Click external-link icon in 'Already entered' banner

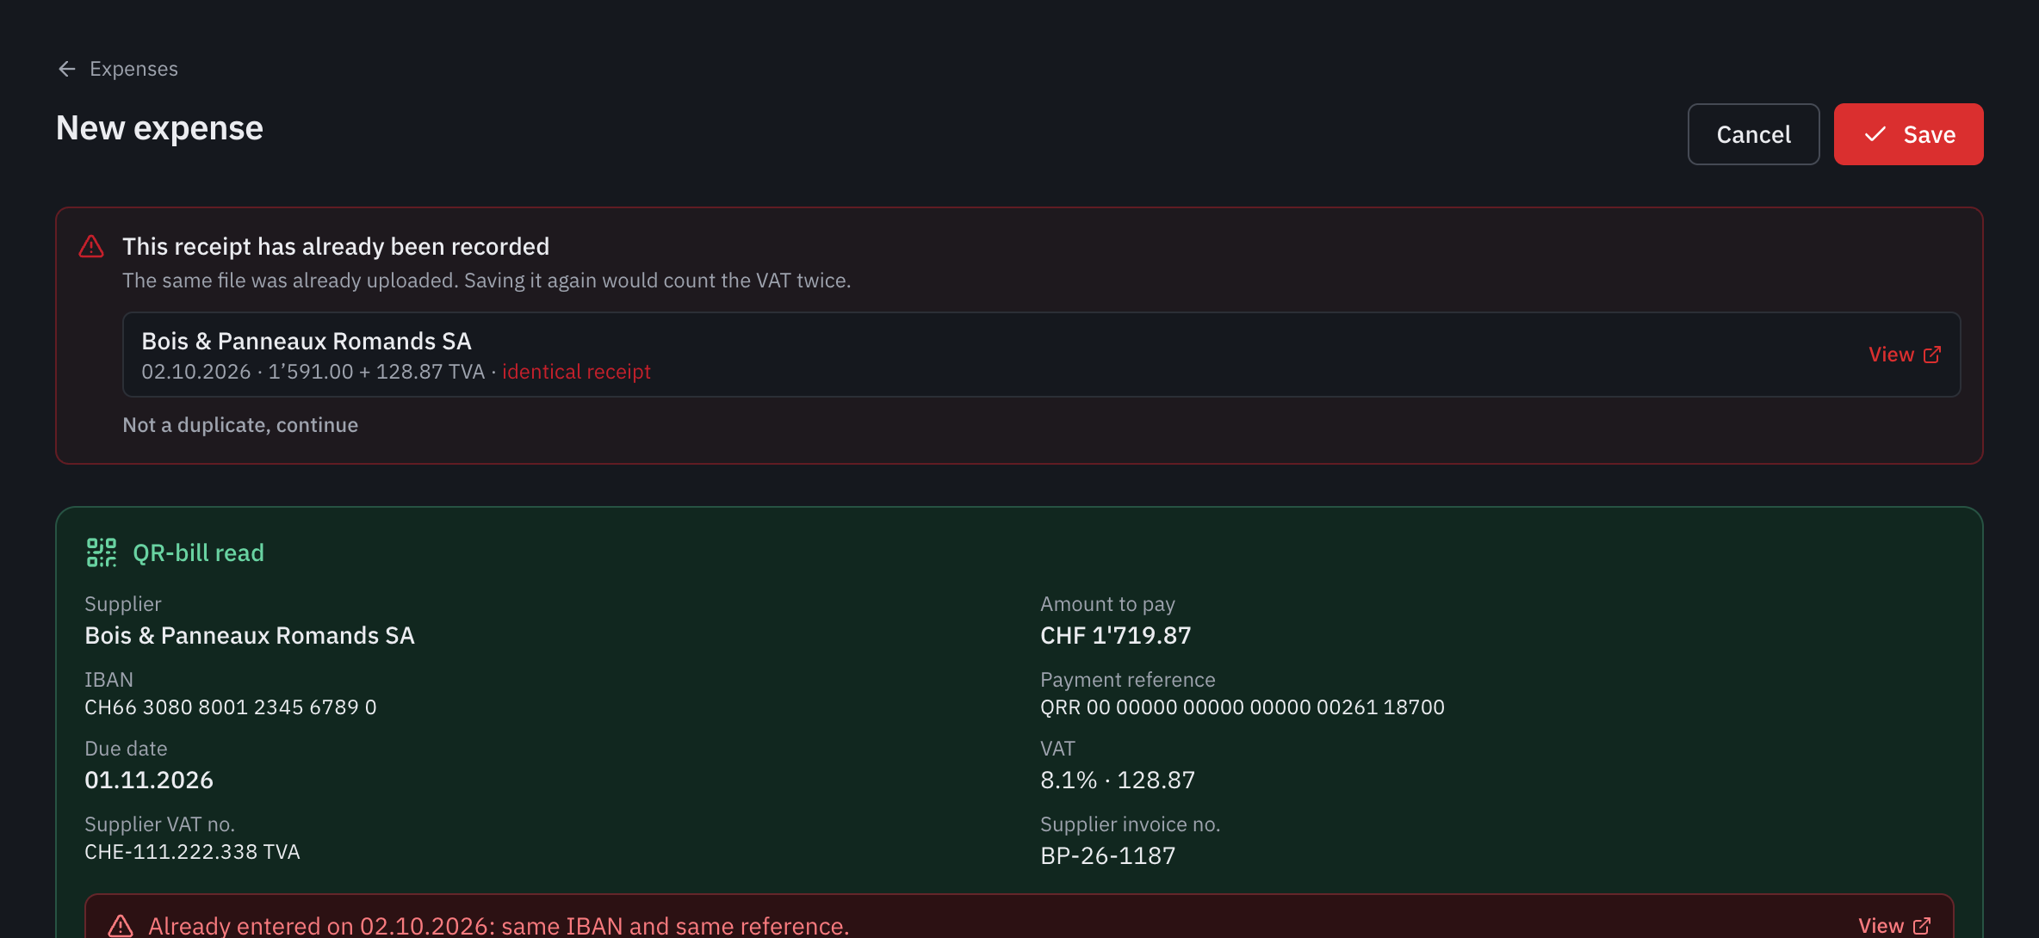tap(1921, 926)
